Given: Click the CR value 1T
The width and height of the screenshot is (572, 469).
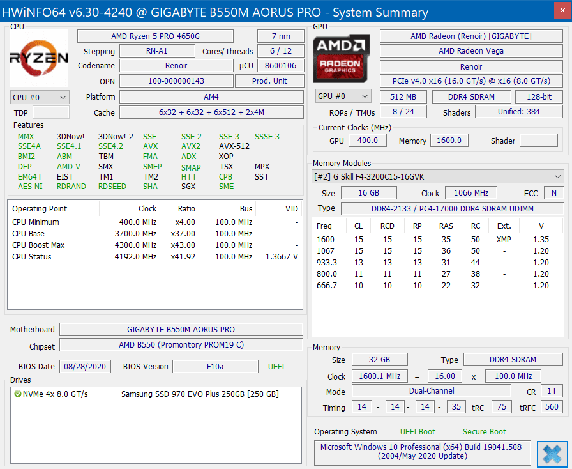Looking at the screenshot, I should pos(552,391).
